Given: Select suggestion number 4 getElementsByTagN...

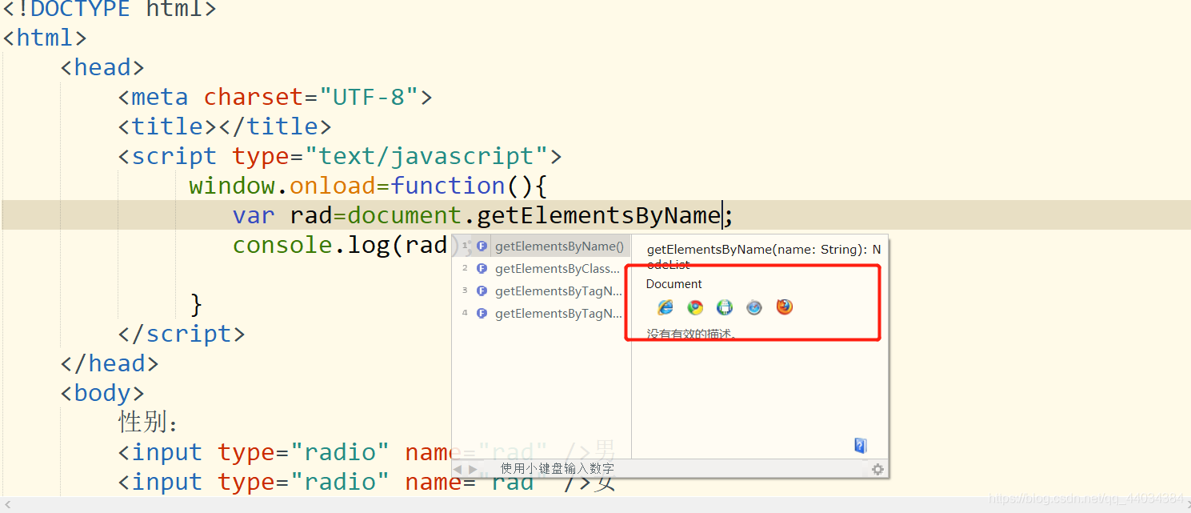Looking at the screenshot, I should 542,314.
